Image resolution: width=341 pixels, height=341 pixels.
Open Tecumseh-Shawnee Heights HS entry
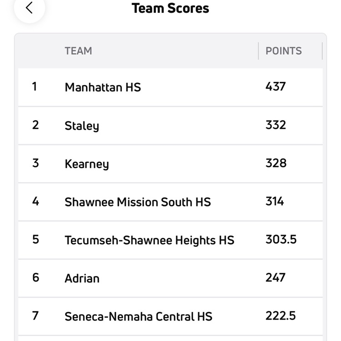pyautogui.click(x=149, y=240)
